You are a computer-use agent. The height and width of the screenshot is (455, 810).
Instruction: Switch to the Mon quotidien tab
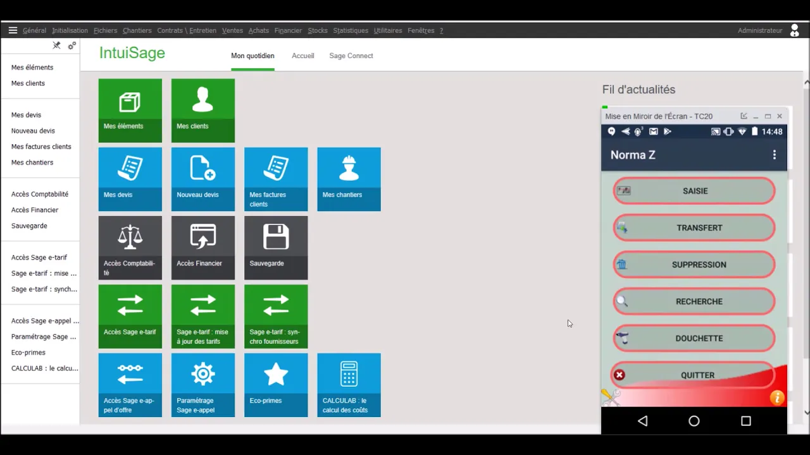click(252, 56)
